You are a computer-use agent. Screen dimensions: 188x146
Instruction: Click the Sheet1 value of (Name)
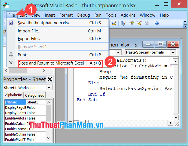pos(36,102)
